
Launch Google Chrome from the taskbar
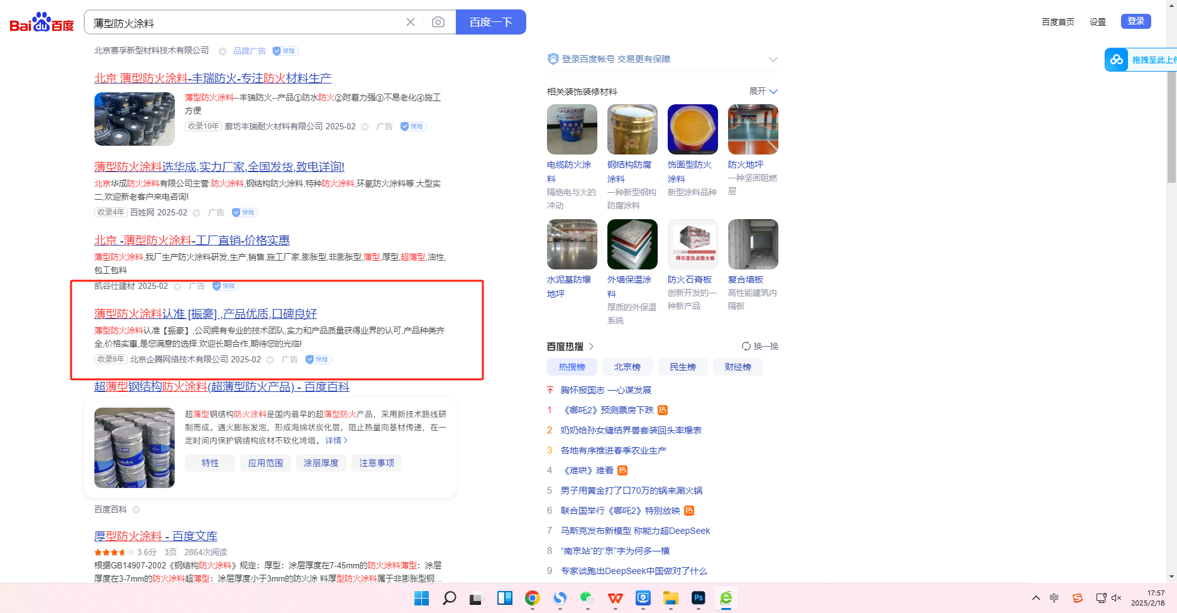[533, 598]
